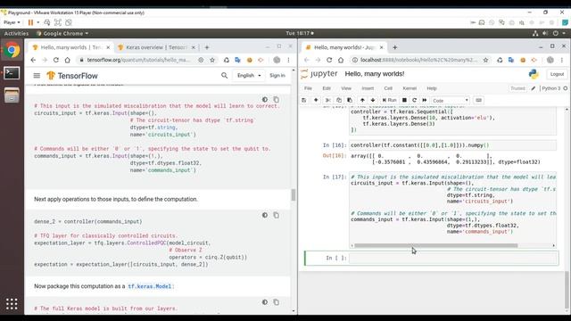The image size is (571, 321).
Task: Launch Terminal from Ubuntu dock
Action: [x=12, y=73]
